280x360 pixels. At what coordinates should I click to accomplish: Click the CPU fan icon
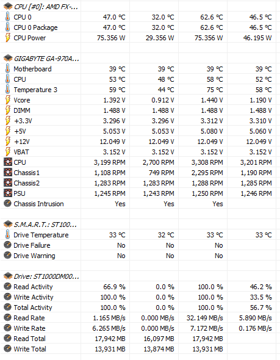[x=7, y=162]
